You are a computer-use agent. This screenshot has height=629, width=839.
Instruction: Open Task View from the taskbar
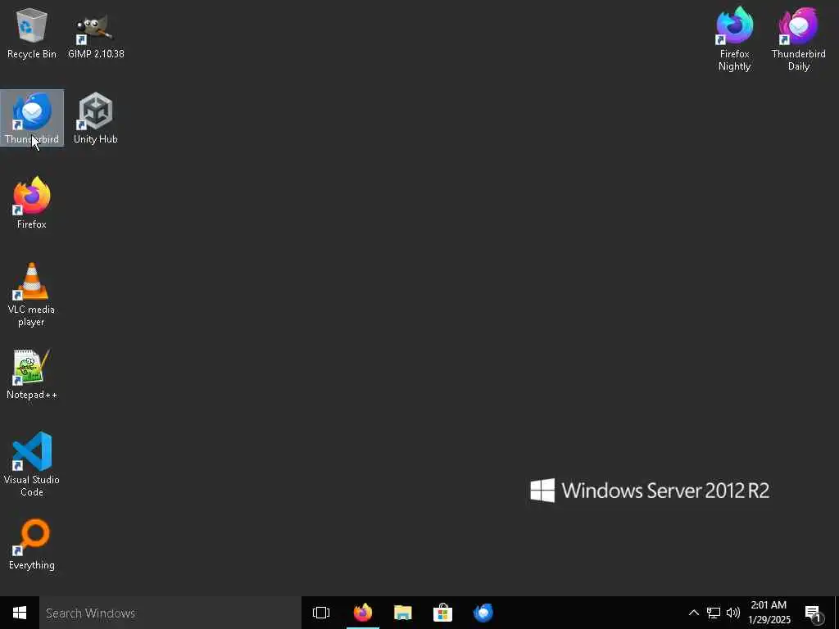point(321,613)
